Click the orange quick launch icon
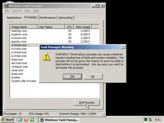164x123 pixels. point(26,120)
